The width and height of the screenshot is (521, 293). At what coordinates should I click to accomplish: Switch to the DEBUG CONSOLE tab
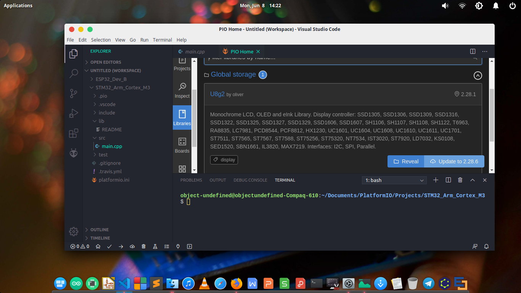(x=250, y=180)
